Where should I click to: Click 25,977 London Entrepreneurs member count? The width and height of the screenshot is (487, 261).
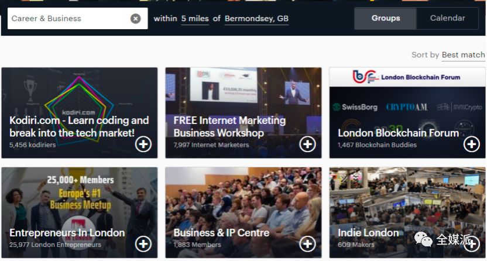click(x=55, y=245)
